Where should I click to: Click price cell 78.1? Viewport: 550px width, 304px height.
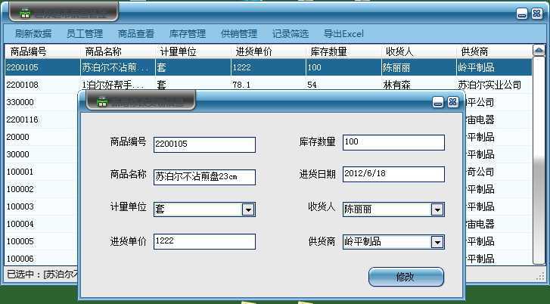pyautogui.click(x=241, y=85)
